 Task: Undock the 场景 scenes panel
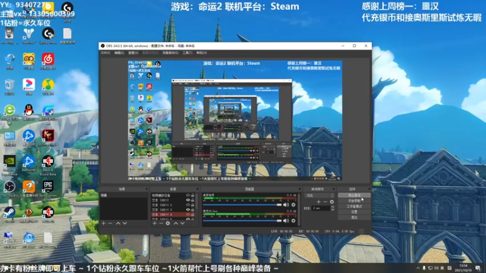pos(146,189)
